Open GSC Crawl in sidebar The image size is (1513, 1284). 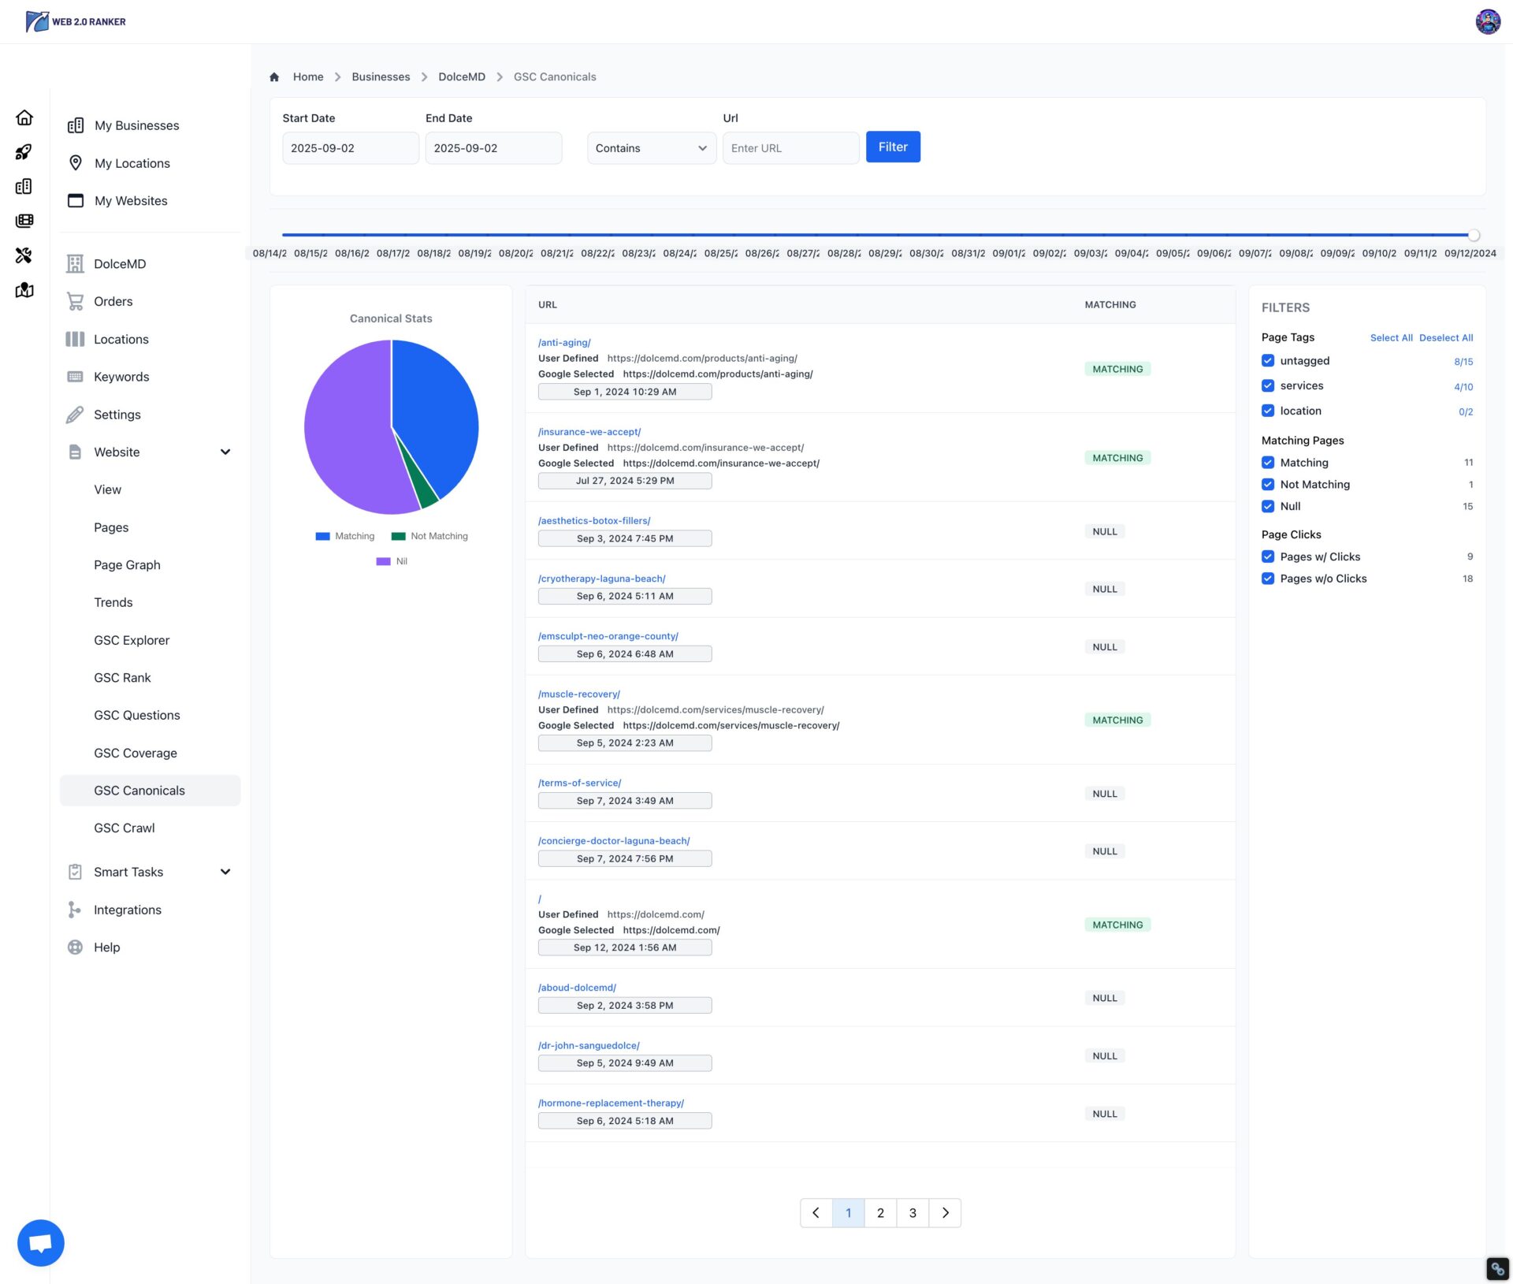click(125, 828)
